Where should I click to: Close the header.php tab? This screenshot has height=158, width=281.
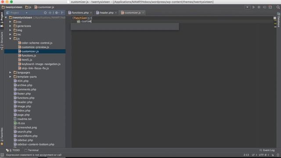point(116,13)
